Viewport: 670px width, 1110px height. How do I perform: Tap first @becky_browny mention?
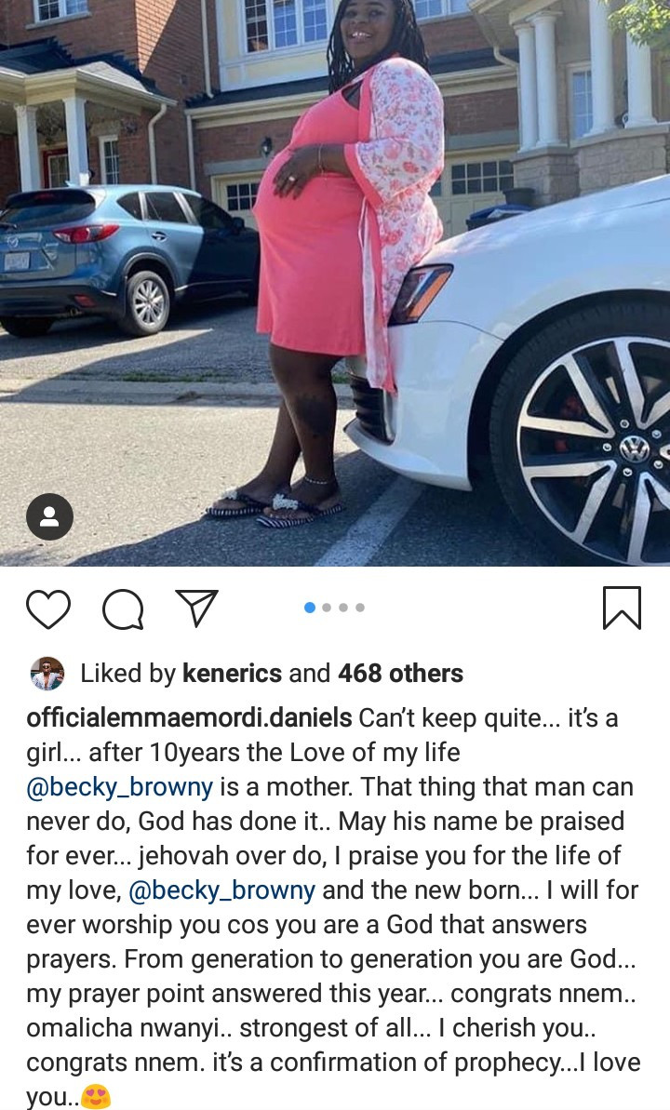(120, 787)
